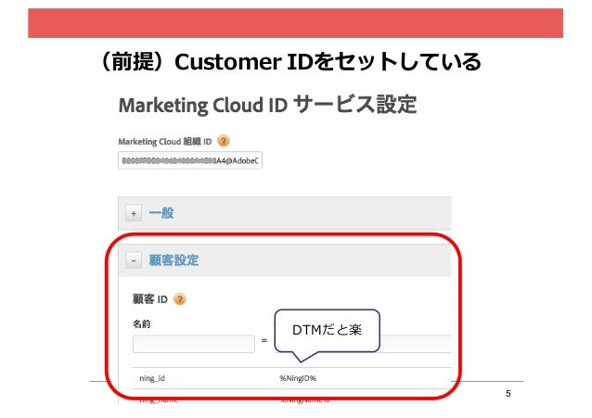Focus the 名前 input field
592x418 pixels.
tap(194, 344)
